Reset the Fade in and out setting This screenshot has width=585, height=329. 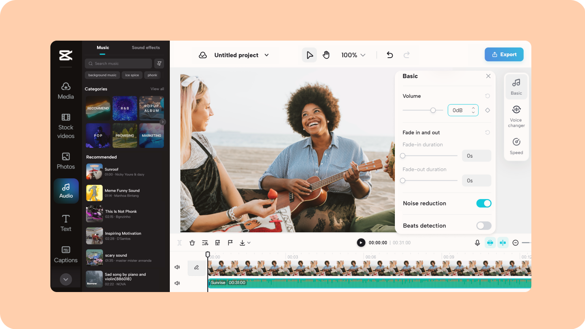pos(487,132)
